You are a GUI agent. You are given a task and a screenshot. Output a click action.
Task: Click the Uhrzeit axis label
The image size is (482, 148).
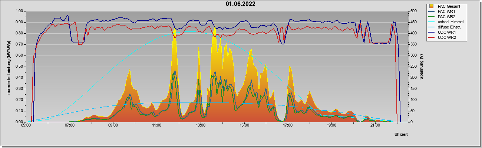coord(402,134)
